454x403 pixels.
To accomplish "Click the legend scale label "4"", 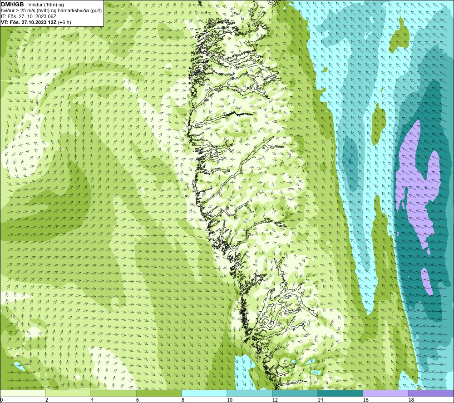I will [x=92, y=400].
